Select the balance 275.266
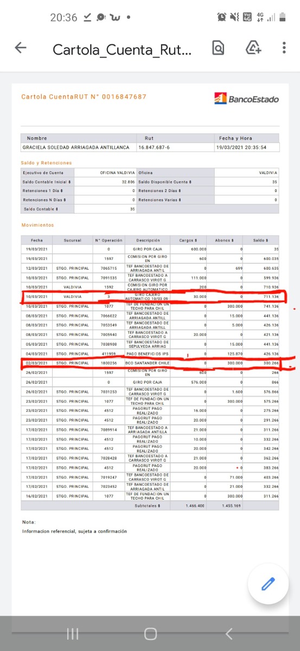The width and height of the screenshot is (300, 651). tap(271, 411)
